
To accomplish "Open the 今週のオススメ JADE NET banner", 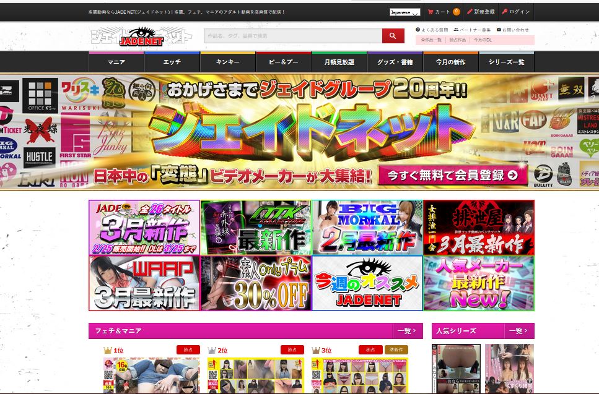I will [x=367, y=283].
